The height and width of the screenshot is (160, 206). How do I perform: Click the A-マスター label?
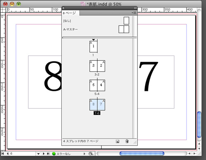click(70, 29)
